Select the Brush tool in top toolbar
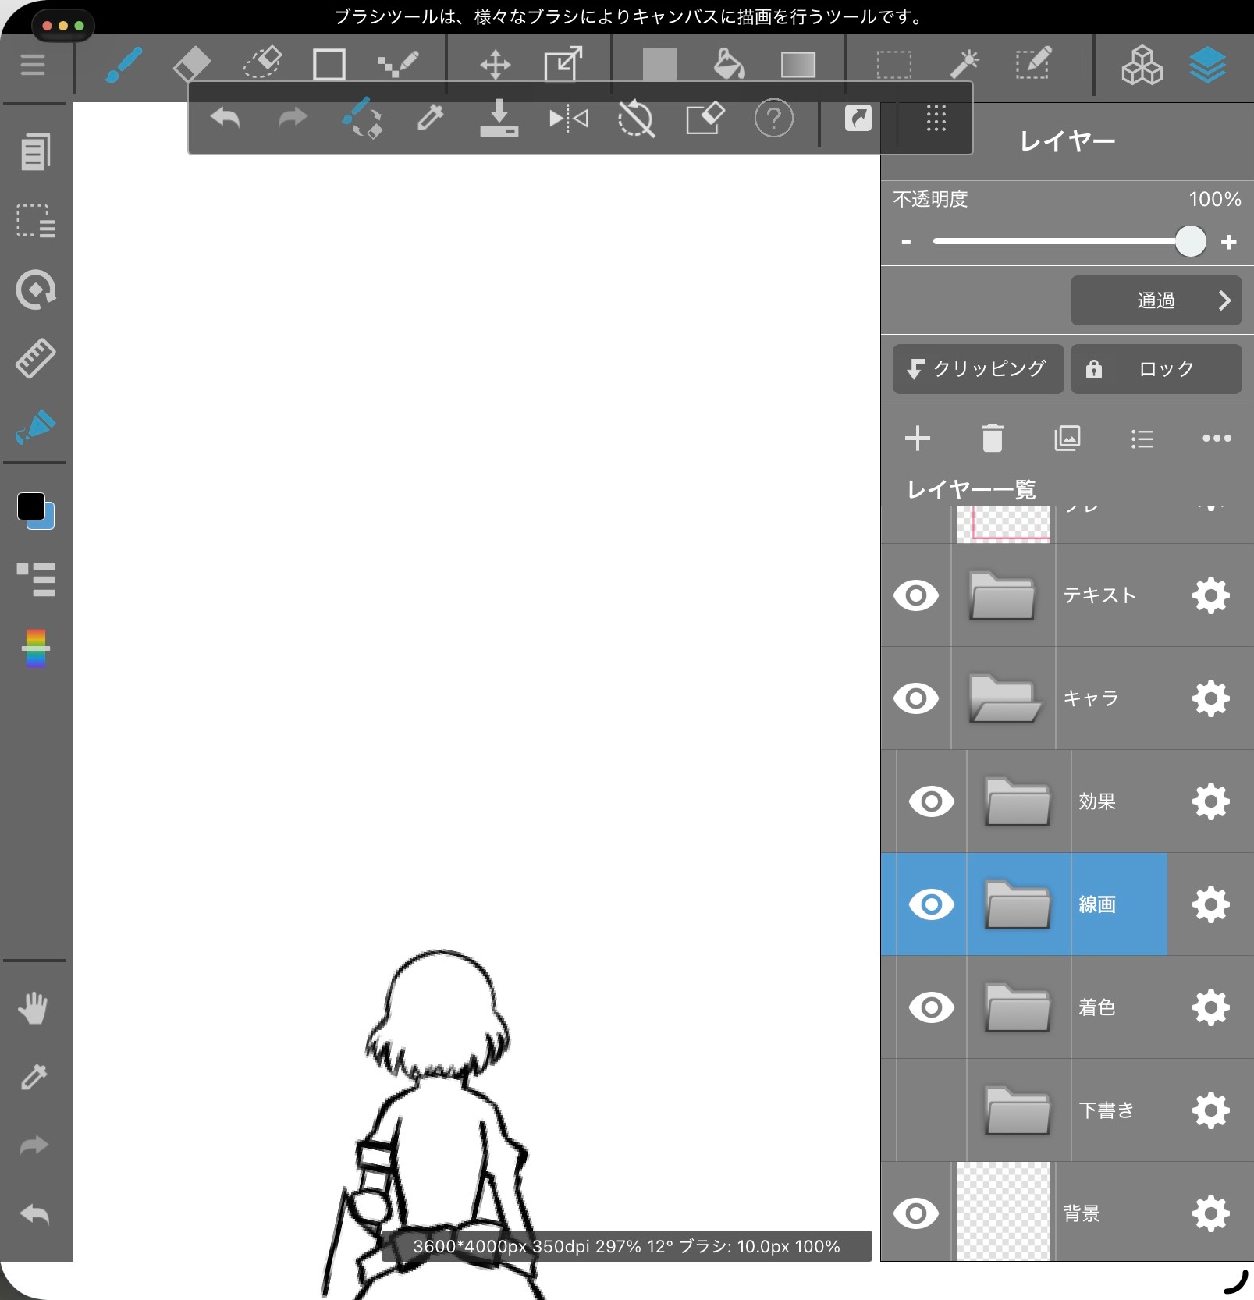Screen dimensions: 1254x1300 [x=123, y=64]
